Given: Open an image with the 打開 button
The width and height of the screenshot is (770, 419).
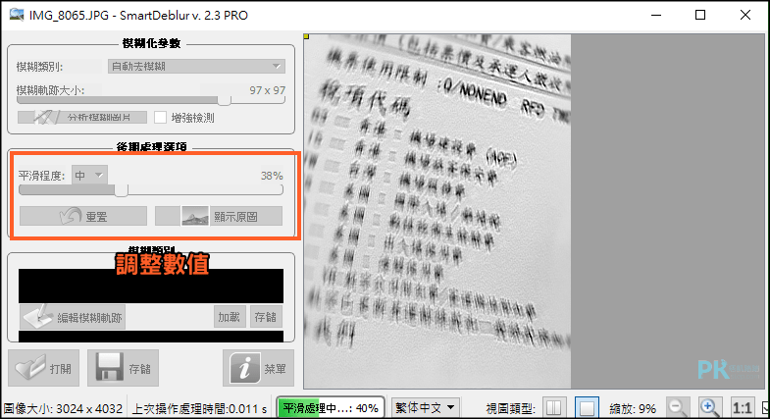Looking at the screenshot, I should [44, 368].
